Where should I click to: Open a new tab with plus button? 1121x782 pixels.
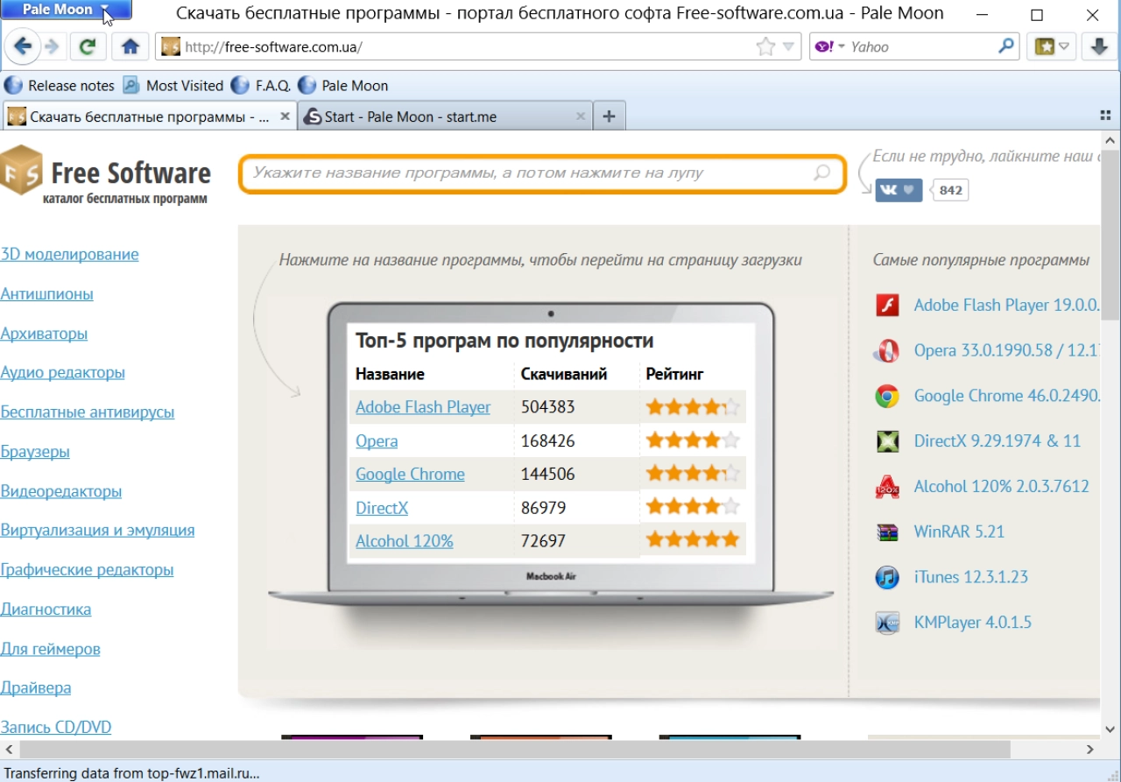tap(610, 116)
